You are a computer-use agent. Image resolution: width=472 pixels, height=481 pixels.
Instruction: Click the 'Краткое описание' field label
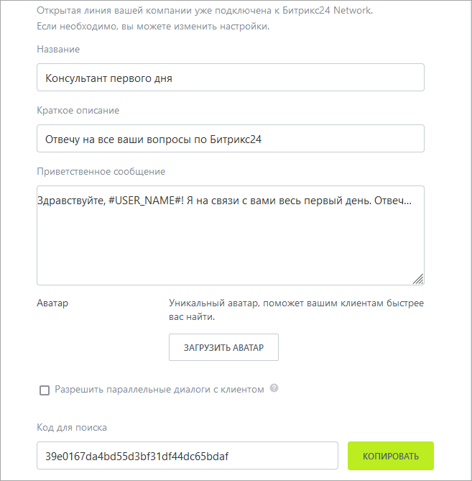(78, 110)
